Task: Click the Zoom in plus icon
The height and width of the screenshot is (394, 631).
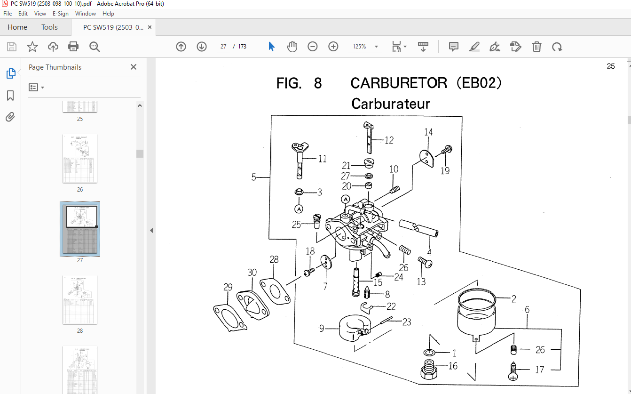Action: point(333,47)
